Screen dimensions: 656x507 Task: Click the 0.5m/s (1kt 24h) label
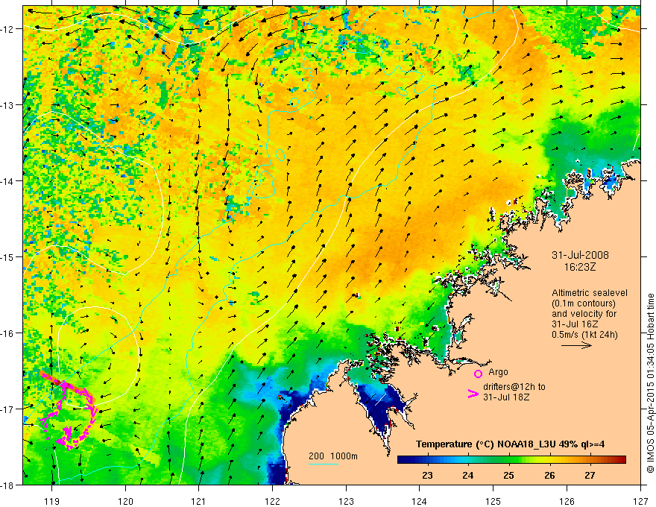coord(584,334)
